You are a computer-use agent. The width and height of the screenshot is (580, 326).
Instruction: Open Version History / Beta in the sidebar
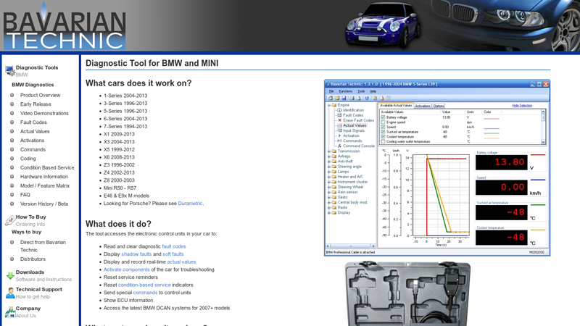44,204
